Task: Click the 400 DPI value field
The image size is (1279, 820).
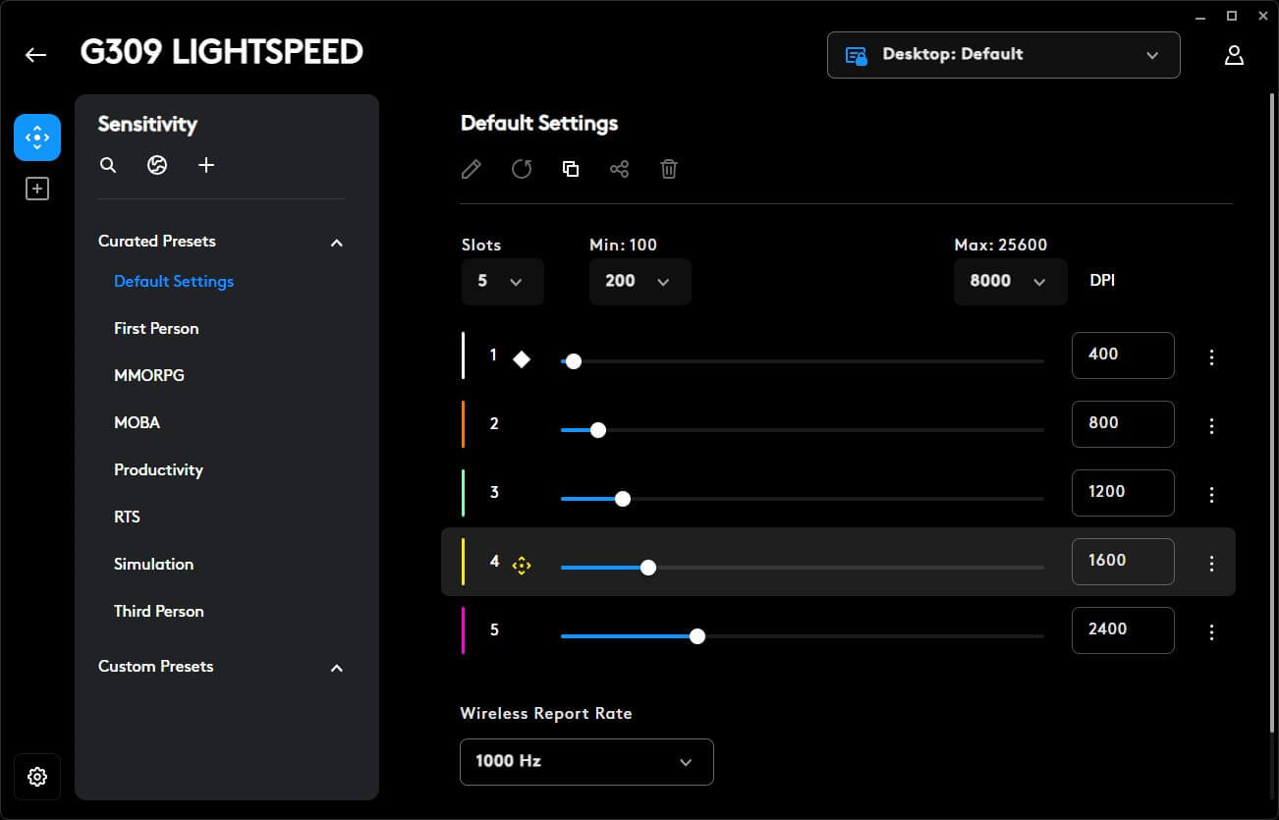Action: coord(1123,355)
